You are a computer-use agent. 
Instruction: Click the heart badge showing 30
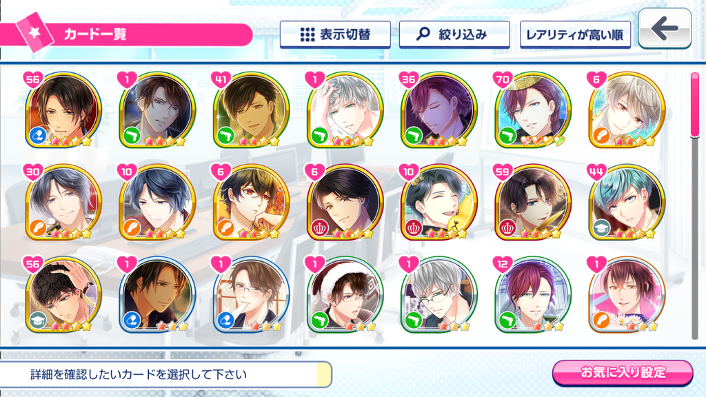33,172
